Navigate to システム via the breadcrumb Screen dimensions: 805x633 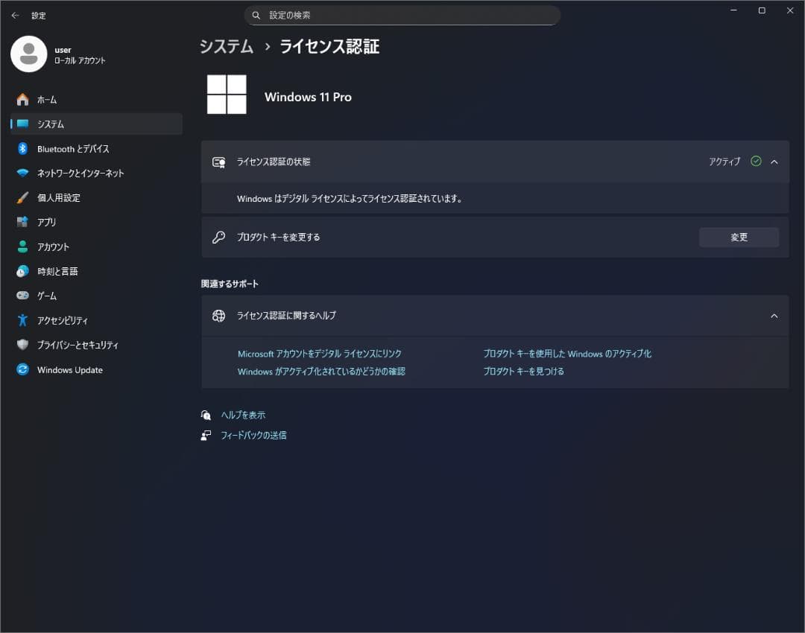(x=226, y=46)
